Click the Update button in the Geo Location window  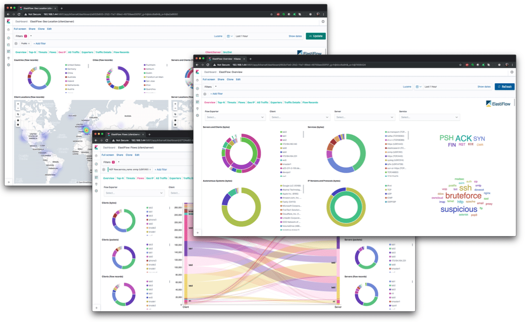click(x=316, y=36)
